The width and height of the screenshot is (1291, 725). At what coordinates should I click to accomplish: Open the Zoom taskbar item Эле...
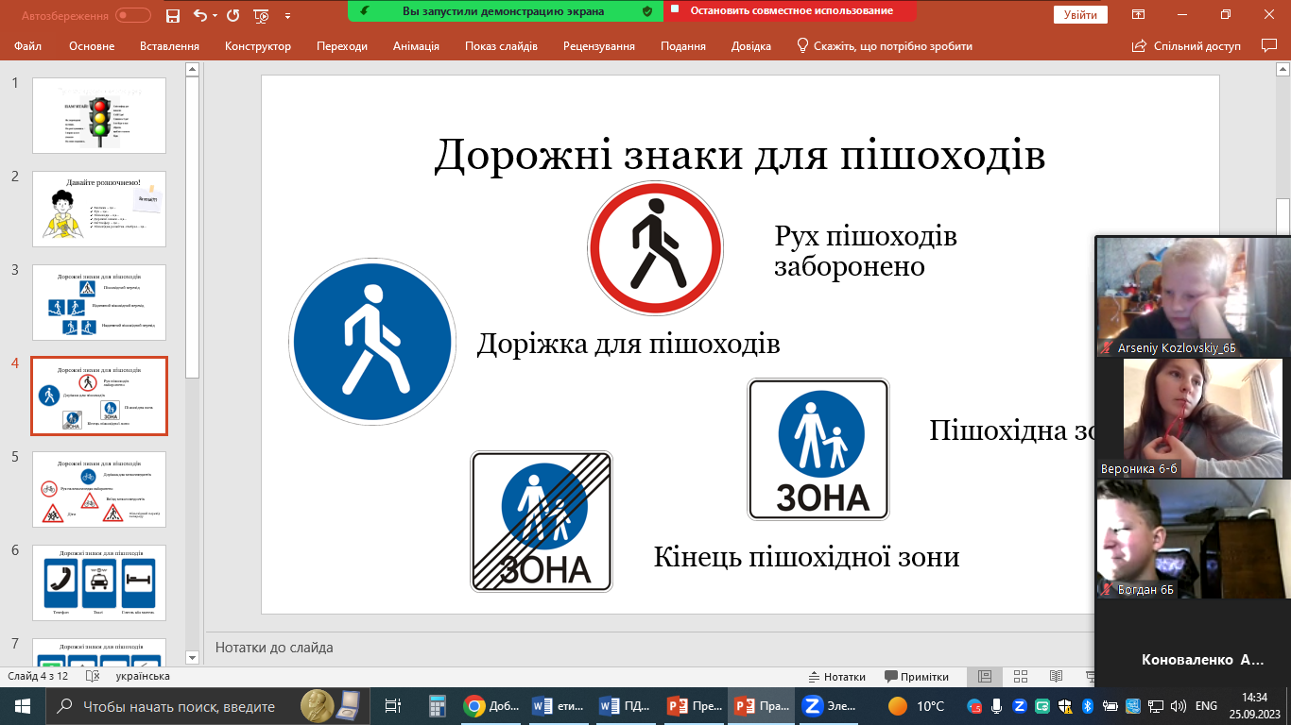pyautogui.click(x=829, y=706)
